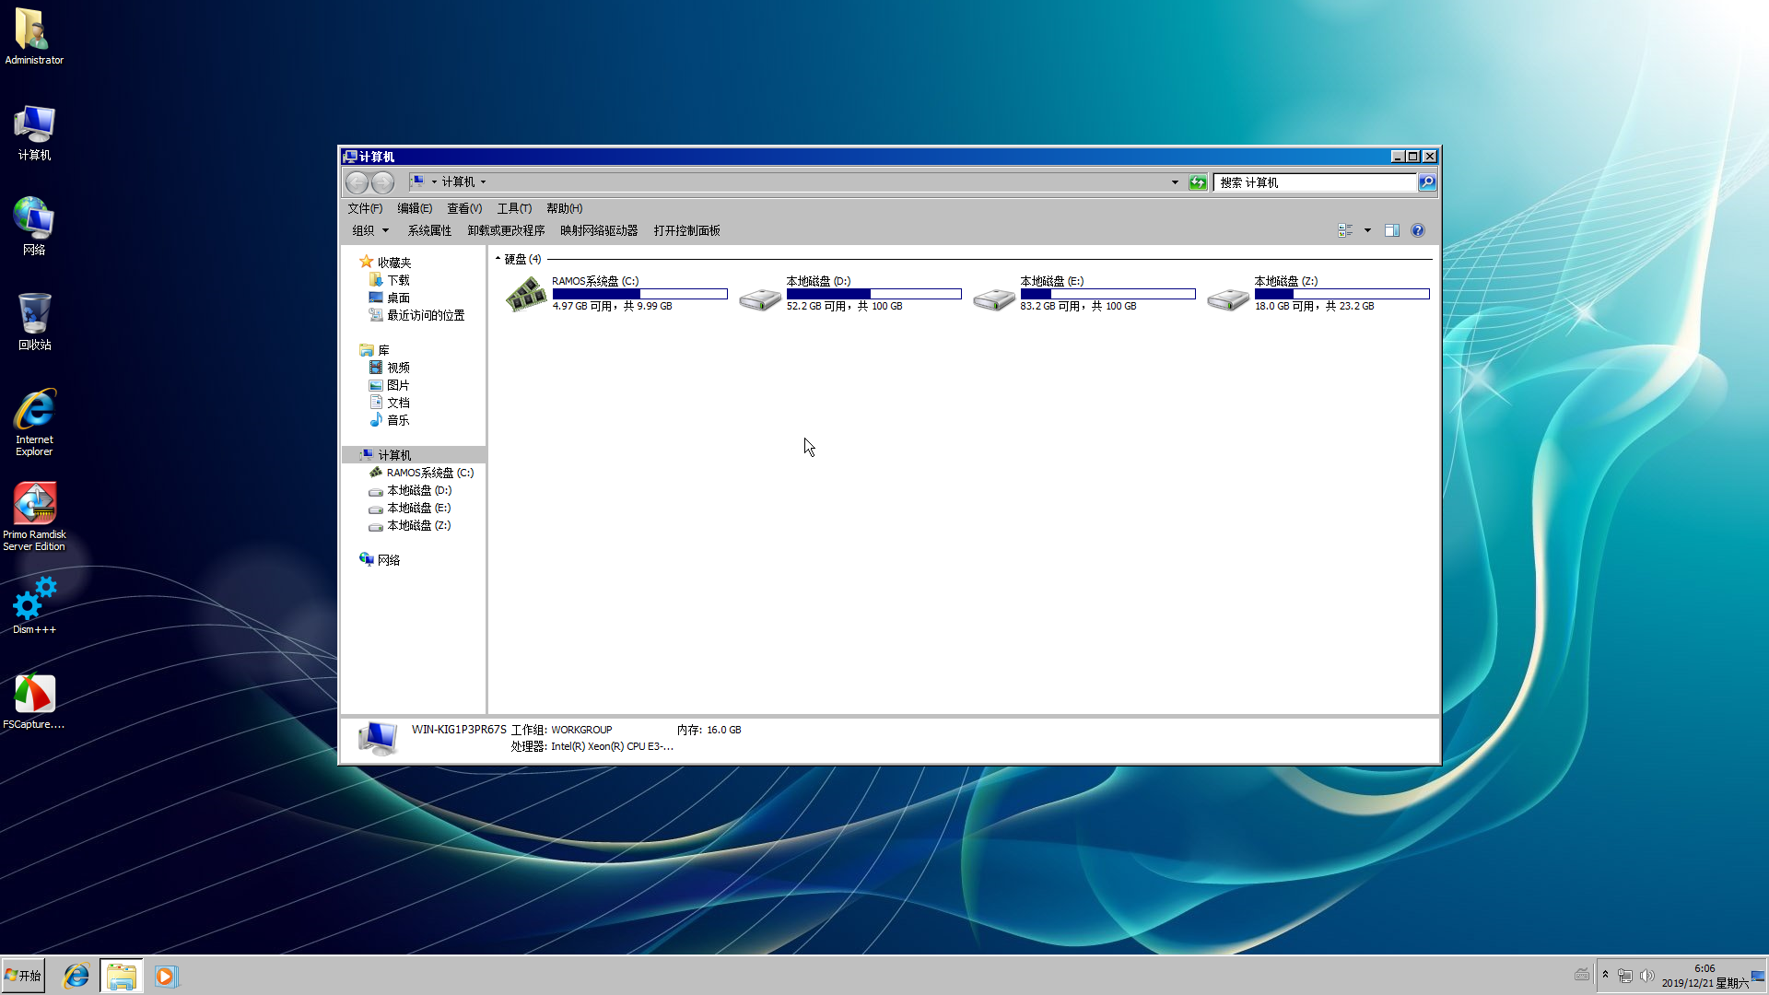This screenshot has width=1769, height=995.
Task: Open the 工具(T) menu
Action: coord(514,208)
